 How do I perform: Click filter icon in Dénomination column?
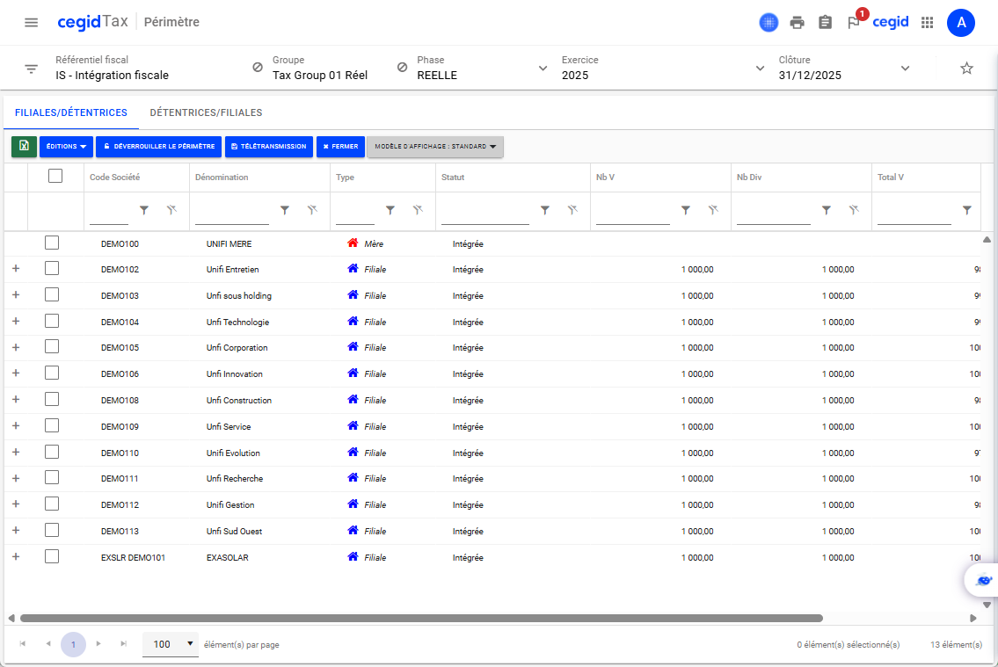point(285,211)
